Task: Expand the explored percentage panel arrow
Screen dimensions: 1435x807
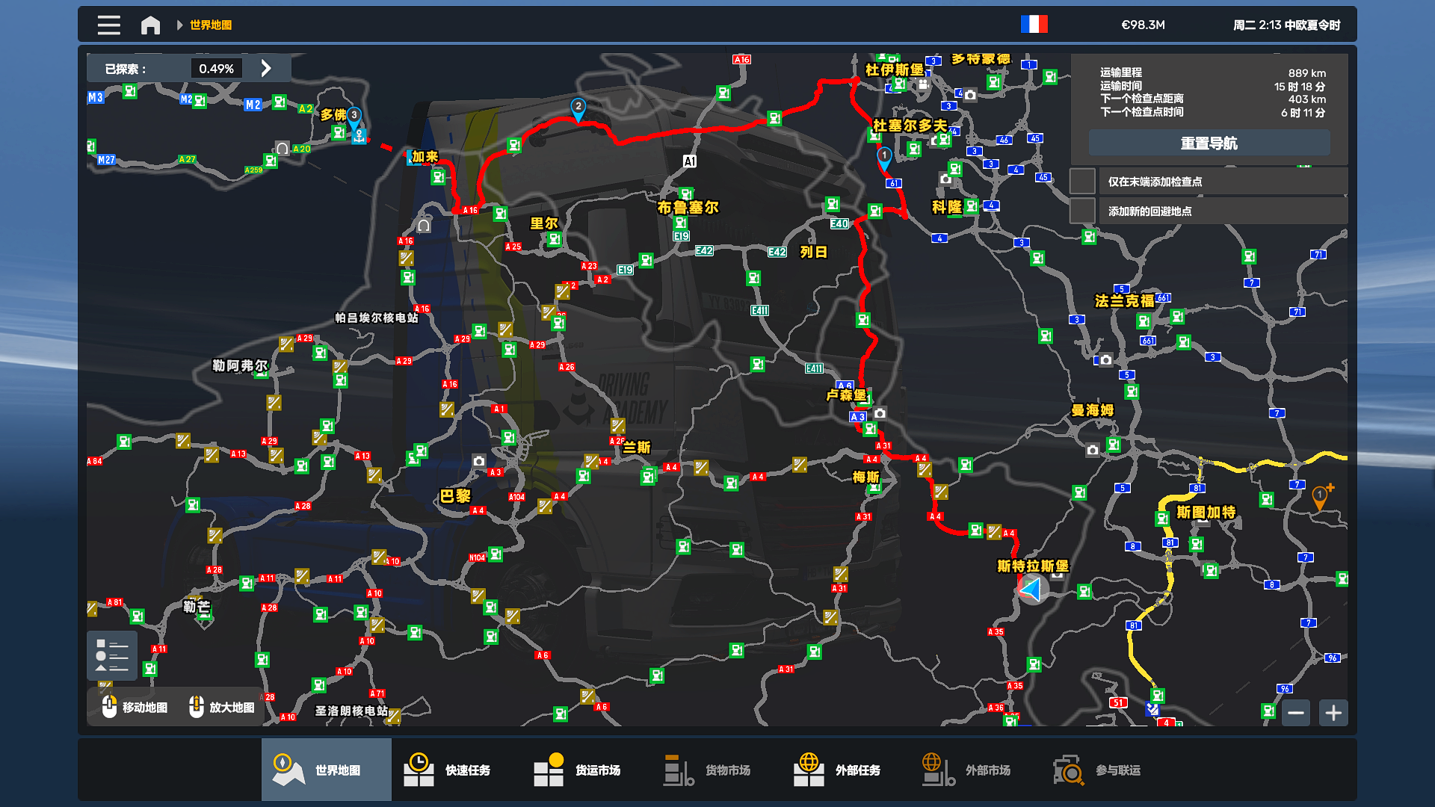Action: tap(266, 68)
